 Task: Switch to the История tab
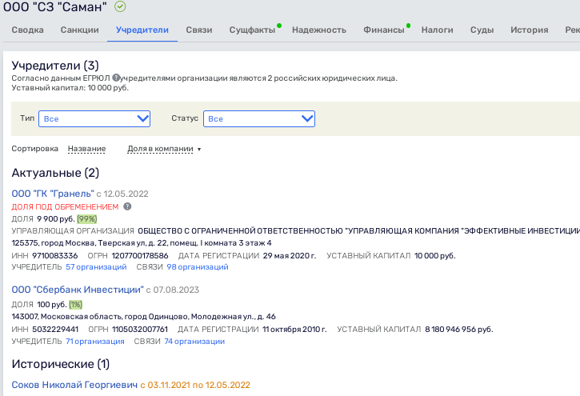pyautogui.click(x=530, y=30)
